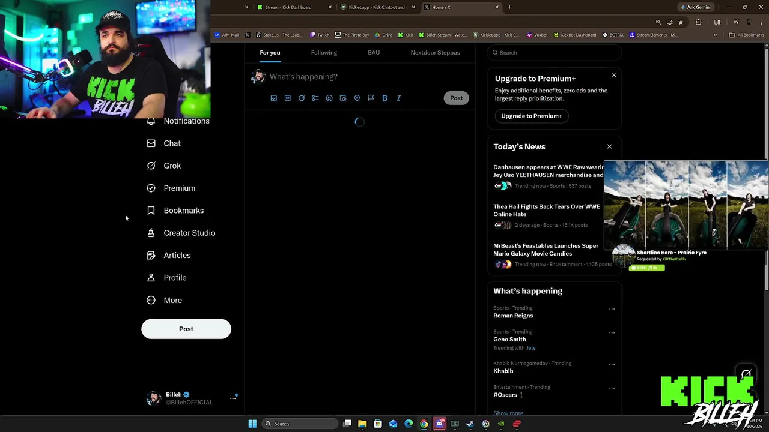Open Microsoft Edge from taskbar
This screenshot has width=769, height=432.
pyautogui.click(x=409, y=424)
